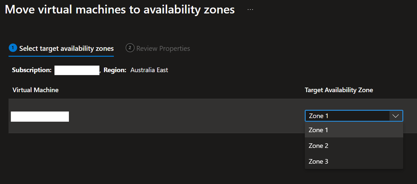The height and width of the screenshot is (184, 417).
Task: Select the redacted virtual machine name
Action: (x=40, y=116)
